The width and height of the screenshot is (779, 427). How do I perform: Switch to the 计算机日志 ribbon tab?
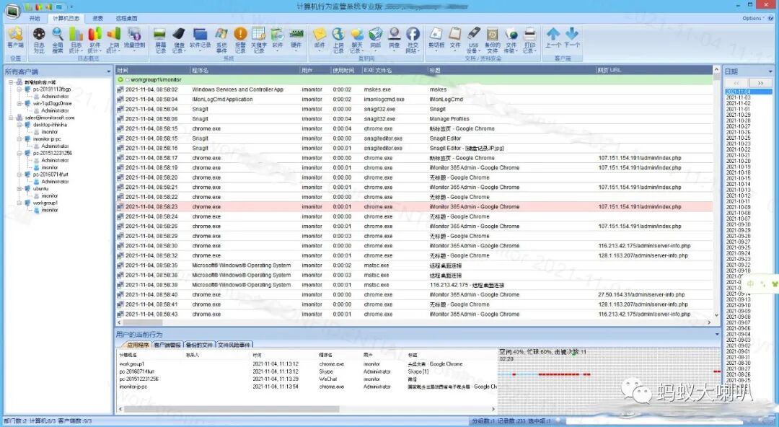click(66, 18)
